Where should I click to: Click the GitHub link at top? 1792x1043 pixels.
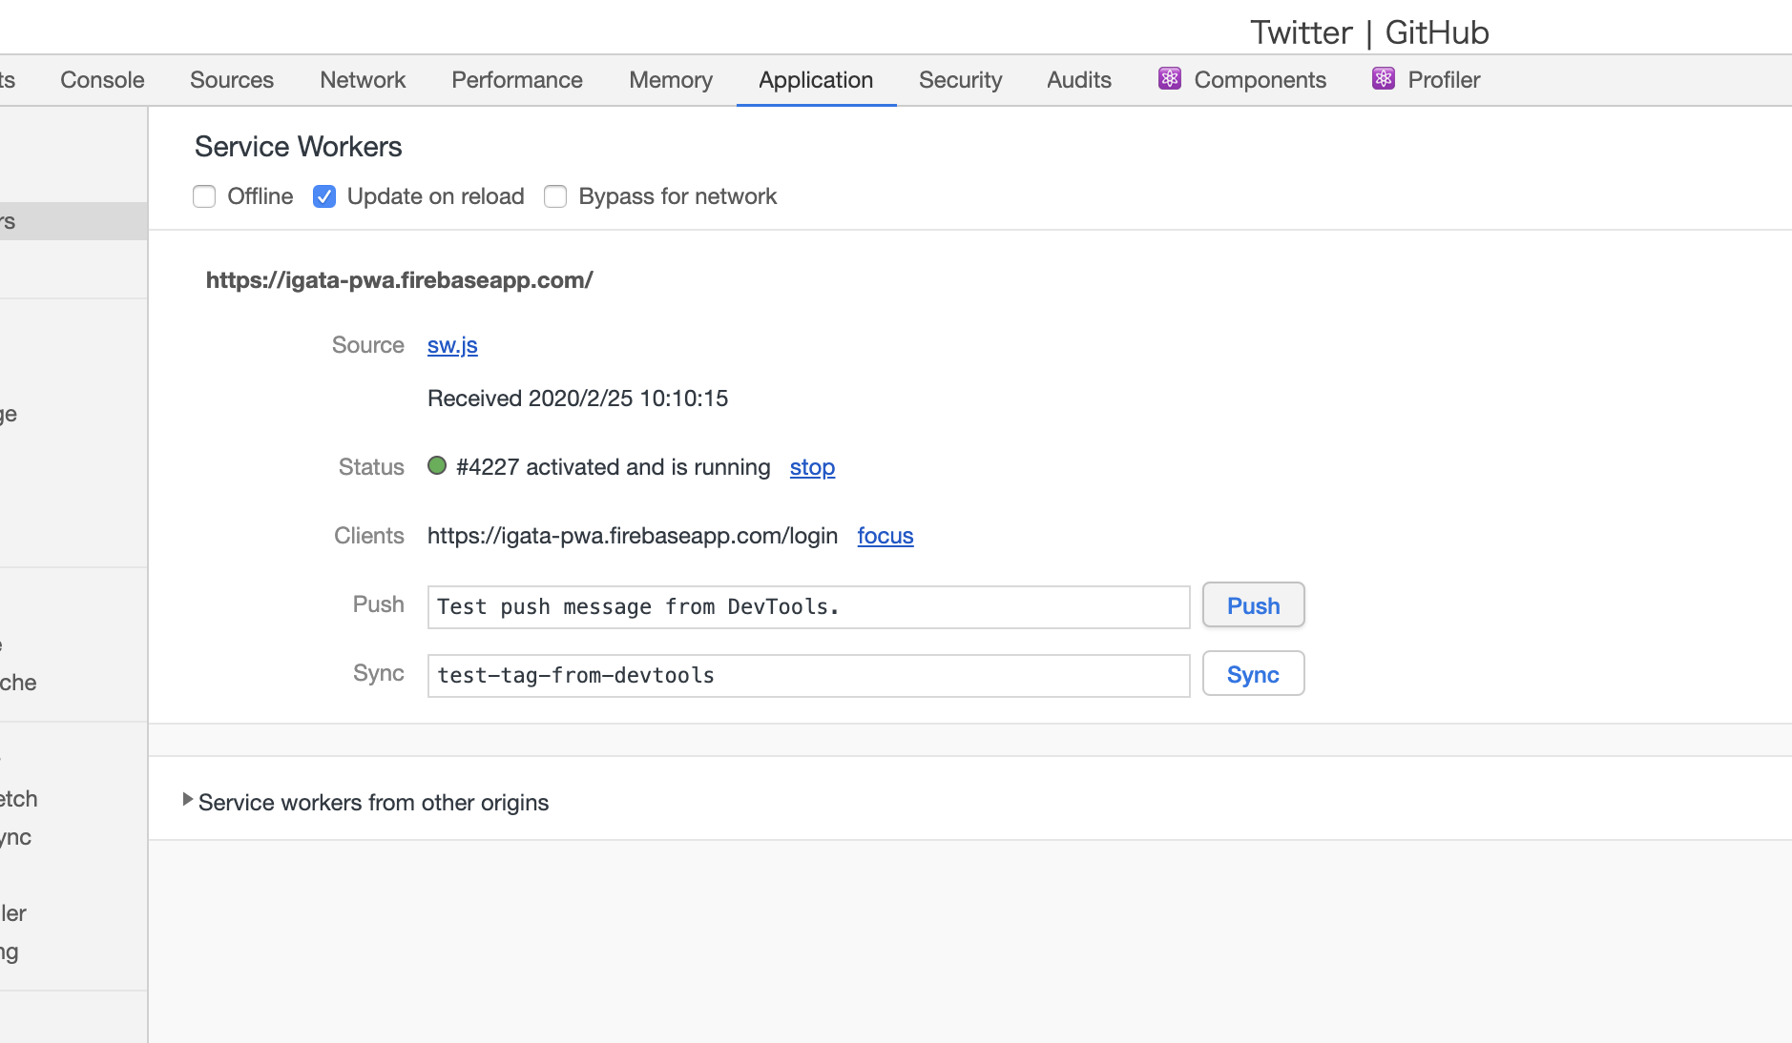(1437, 32)
